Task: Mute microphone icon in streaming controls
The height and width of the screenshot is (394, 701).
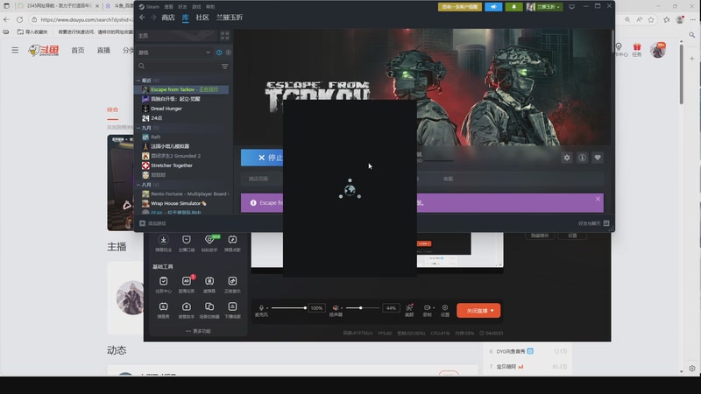Action: pos(261,308)
